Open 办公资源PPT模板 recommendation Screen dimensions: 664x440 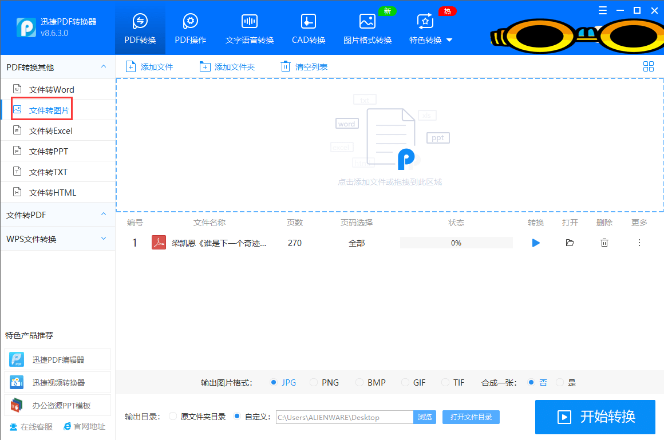point(58,405)
